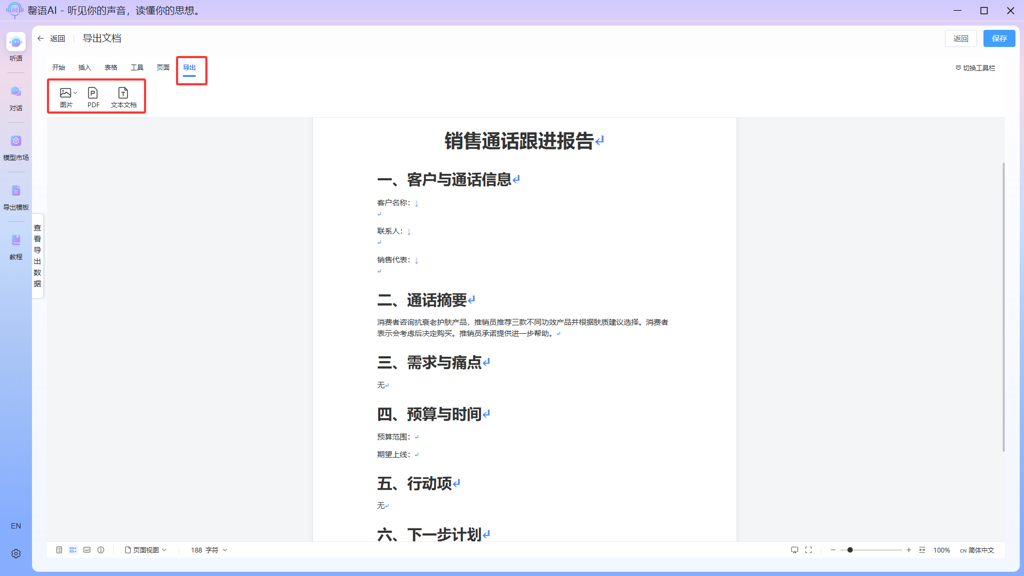Click the zoom slider handle
Screen dimensions: 1024x576
(850, 550)
